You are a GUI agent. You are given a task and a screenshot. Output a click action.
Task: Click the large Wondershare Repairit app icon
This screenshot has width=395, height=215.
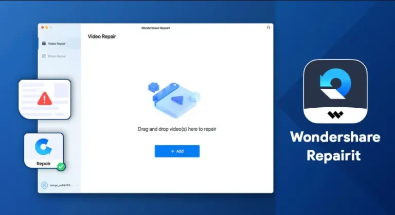click(x=335, y=91)
